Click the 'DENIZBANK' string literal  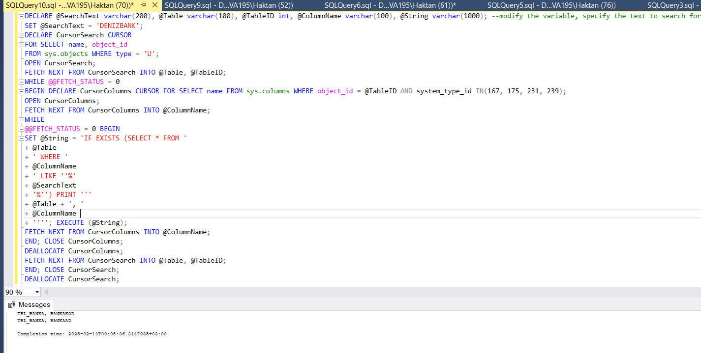119,26
